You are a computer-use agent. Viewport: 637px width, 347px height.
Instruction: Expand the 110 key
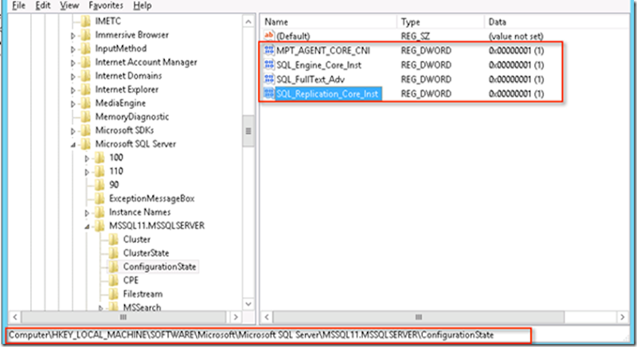[87, 172]
